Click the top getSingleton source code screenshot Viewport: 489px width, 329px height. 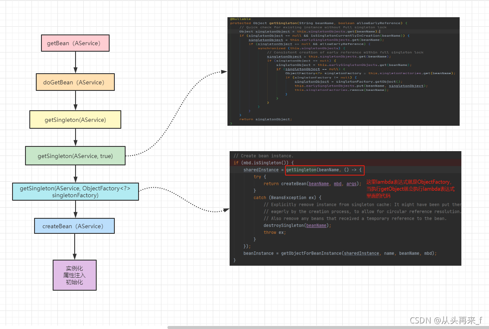coord(344,71)
